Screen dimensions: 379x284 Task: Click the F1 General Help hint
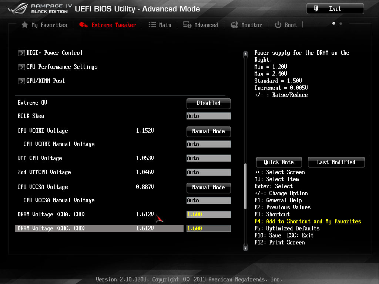(x=278, y=200)
